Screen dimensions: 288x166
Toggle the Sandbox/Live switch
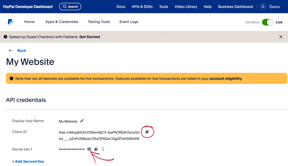tap(268, 22)
